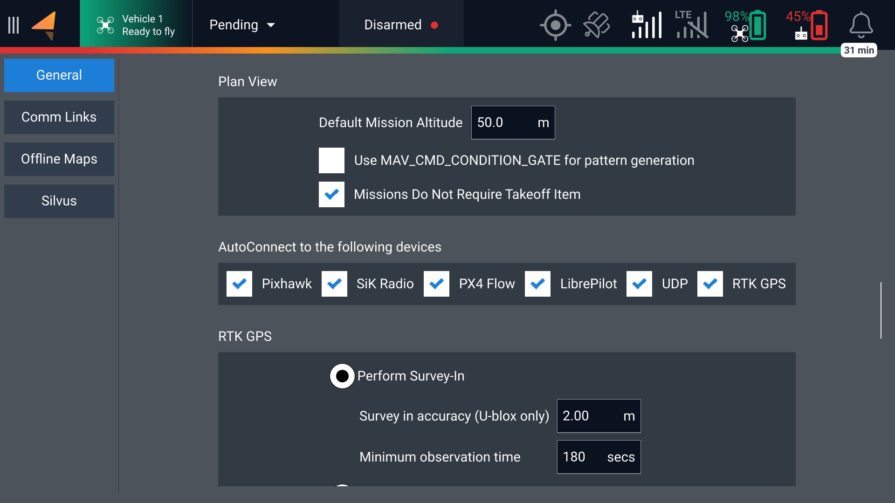Uncheck Missions Do Not Require Takeoff Item
The width and height of the screenshot is (895, 503).
point(331,195)
